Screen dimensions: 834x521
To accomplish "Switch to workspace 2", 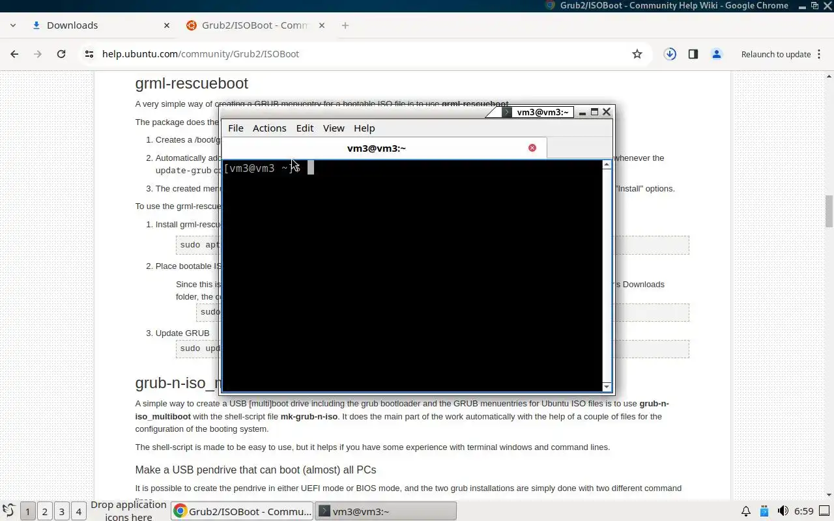I will click(x=44, y=511).
